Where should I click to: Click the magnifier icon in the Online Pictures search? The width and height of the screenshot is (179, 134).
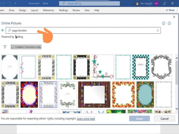[9, 30]
